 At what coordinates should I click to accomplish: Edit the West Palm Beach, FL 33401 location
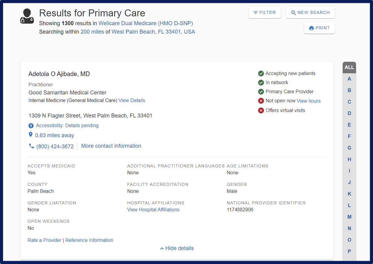tap(153, 32)
